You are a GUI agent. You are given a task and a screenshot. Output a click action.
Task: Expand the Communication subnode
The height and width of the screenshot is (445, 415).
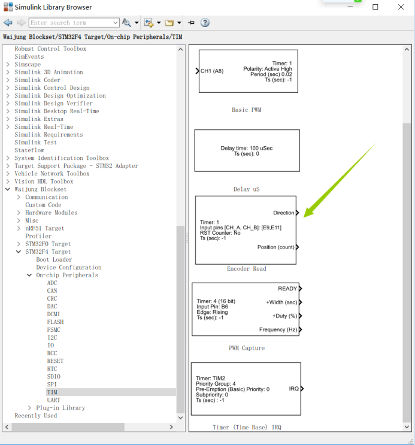tap(19, 197)
